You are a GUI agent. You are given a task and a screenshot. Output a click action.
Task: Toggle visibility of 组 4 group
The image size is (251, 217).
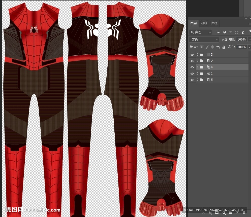point(192,67)
